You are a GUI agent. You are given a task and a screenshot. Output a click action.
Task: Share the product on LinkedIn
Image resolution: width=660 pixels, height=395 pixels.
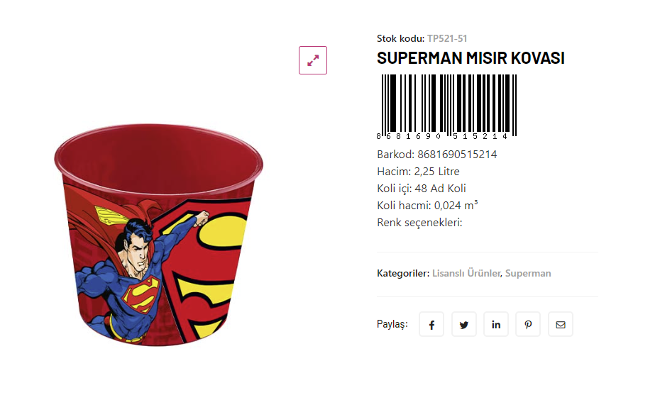[x=496, y=324]
